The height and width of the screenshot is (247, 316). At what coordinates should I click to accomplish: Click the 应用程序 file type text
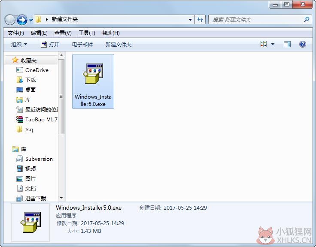(66, 216)
